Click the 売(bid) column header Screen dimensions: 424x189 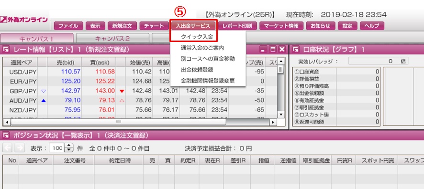pos(64,63)
